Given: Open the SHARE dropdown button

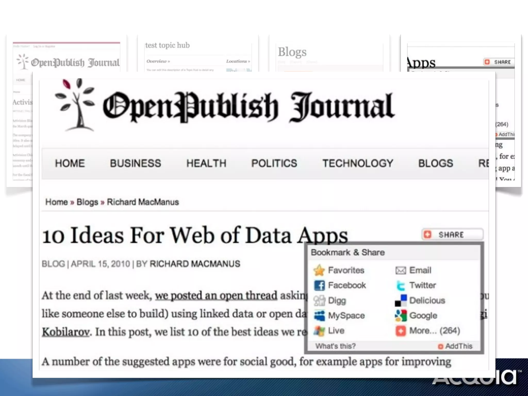Looking at the screenshot, I should click(452, 235).
